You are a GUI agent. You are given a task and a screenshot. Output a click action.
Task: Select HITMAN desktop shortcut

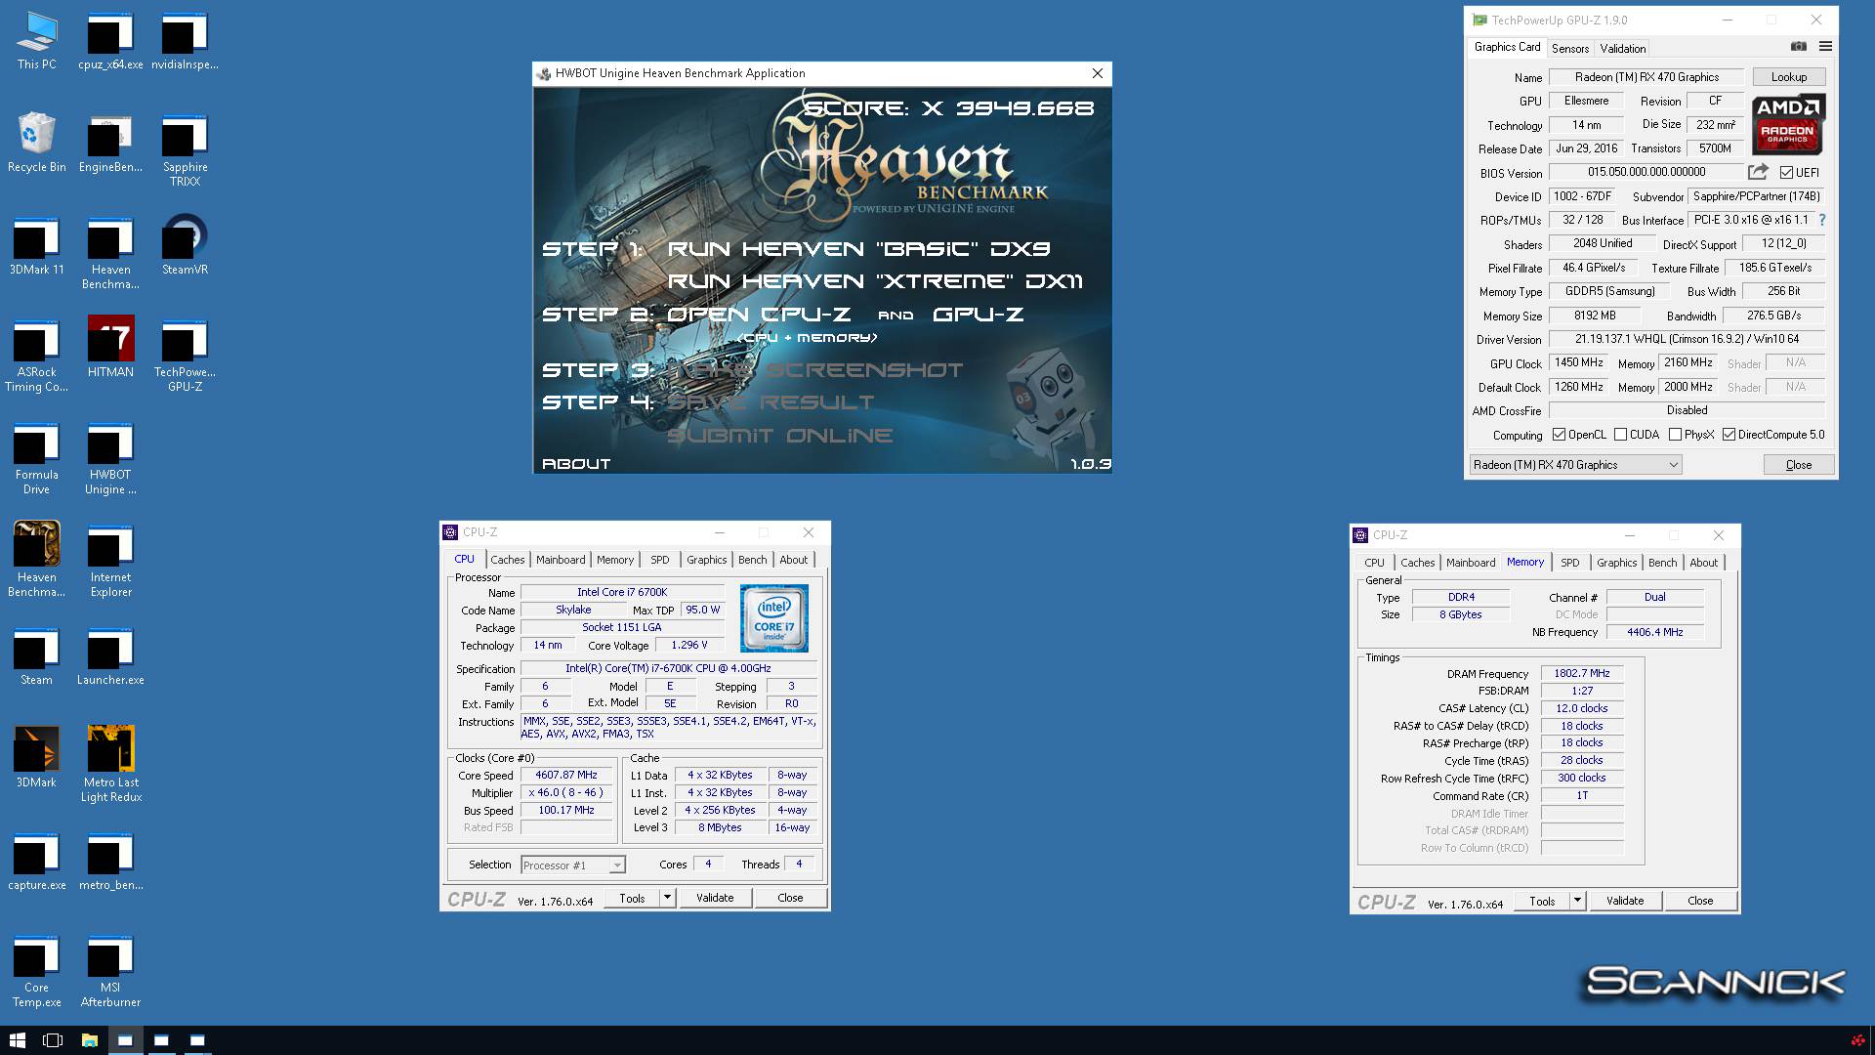coord(110,349)
